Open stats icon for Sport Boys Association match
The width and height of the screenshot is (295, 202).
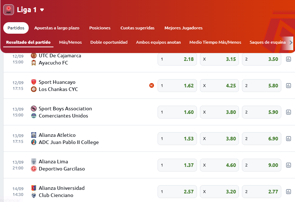(289, 112)
